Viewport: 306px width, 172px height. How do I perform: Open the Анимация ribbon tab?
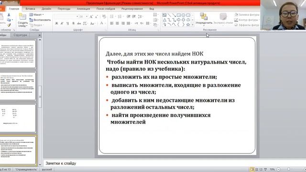pos(83,9)
